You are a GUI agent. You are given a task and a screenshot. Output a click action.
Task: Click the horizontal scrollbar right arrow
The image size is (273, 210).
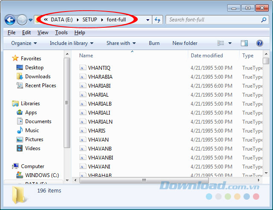pyautogui.click(x=259, y=180)
